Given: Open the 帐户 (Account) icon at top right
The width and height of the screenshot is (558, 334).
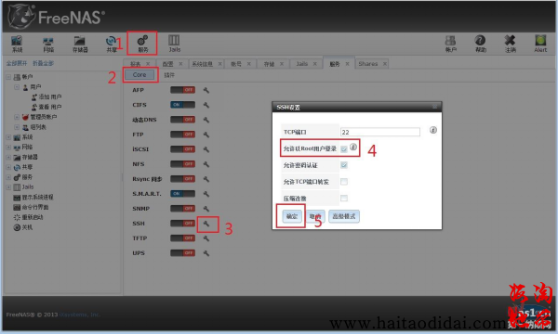Looking at the screenshot, I should 450,44.
